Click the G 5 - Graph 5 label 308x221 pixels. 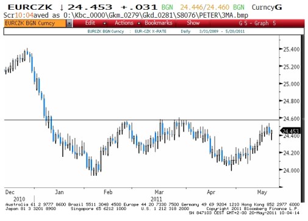(257, 23)
